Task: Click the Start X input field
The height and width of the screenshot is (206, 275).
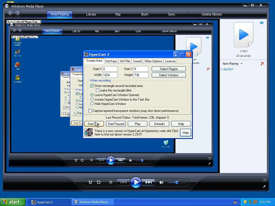Action: (110, 69)
